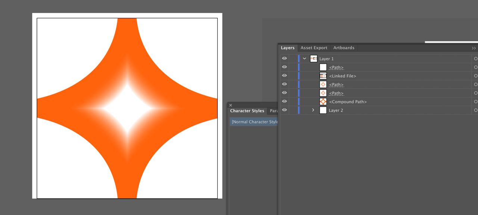Toggle visibility of the Linked File item
Screen dimensions: 478x215
coord(285,76)
